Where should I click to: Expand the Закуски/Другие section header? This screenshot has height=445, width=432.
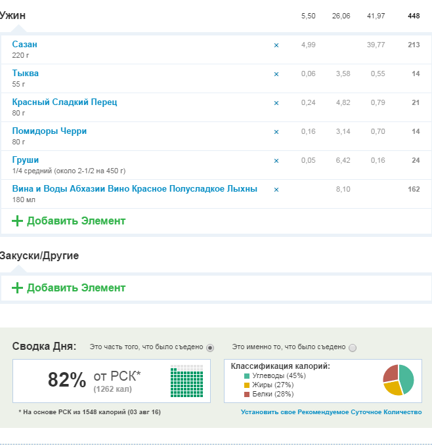click(39, 255)
